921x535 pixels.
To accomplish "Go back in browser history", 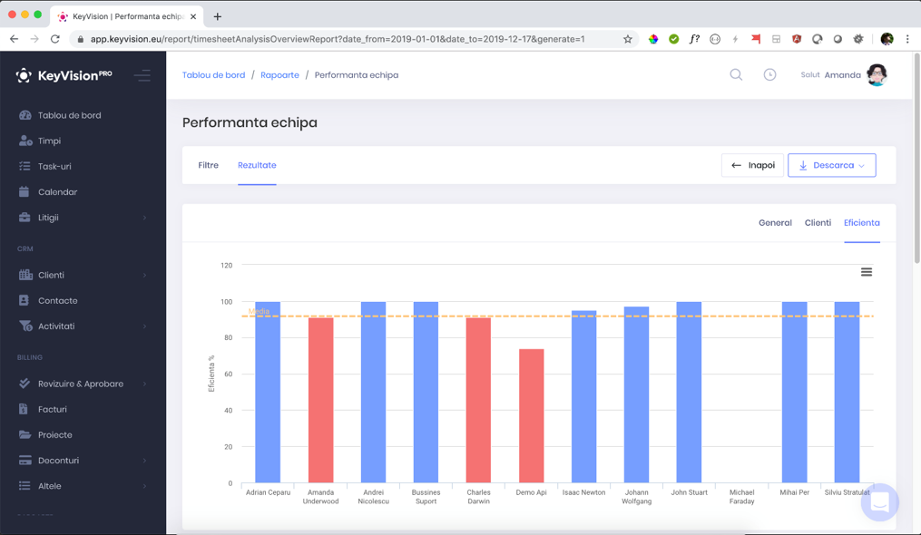I will click(15, 39).
